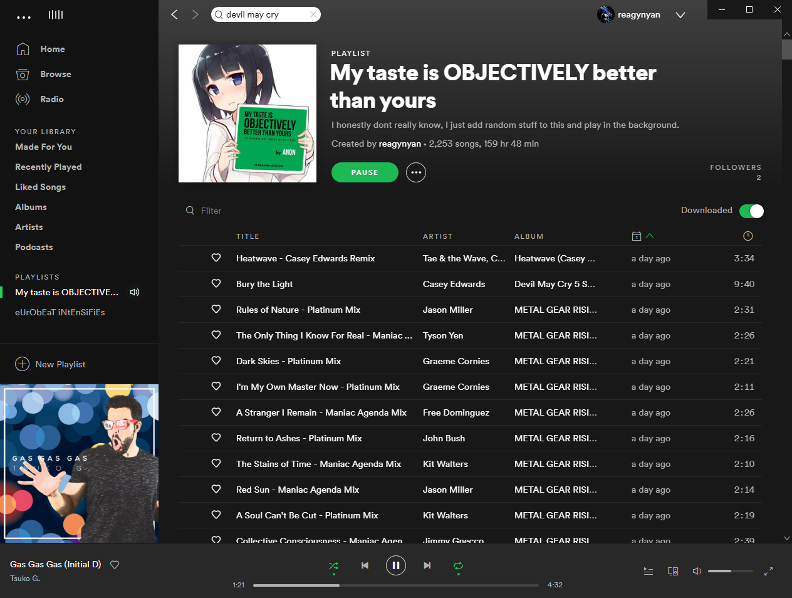The height and width of the screenshot is (598, 792).
Task: Enter full screen mode
Action: click(x=768, y=571)
